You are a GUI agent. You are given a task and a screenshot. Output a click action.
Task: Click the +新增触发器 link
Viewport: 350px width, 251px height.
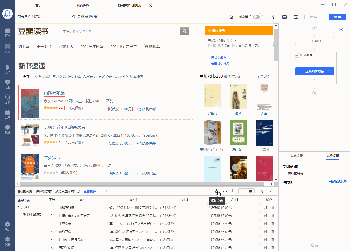click(338, 181)
